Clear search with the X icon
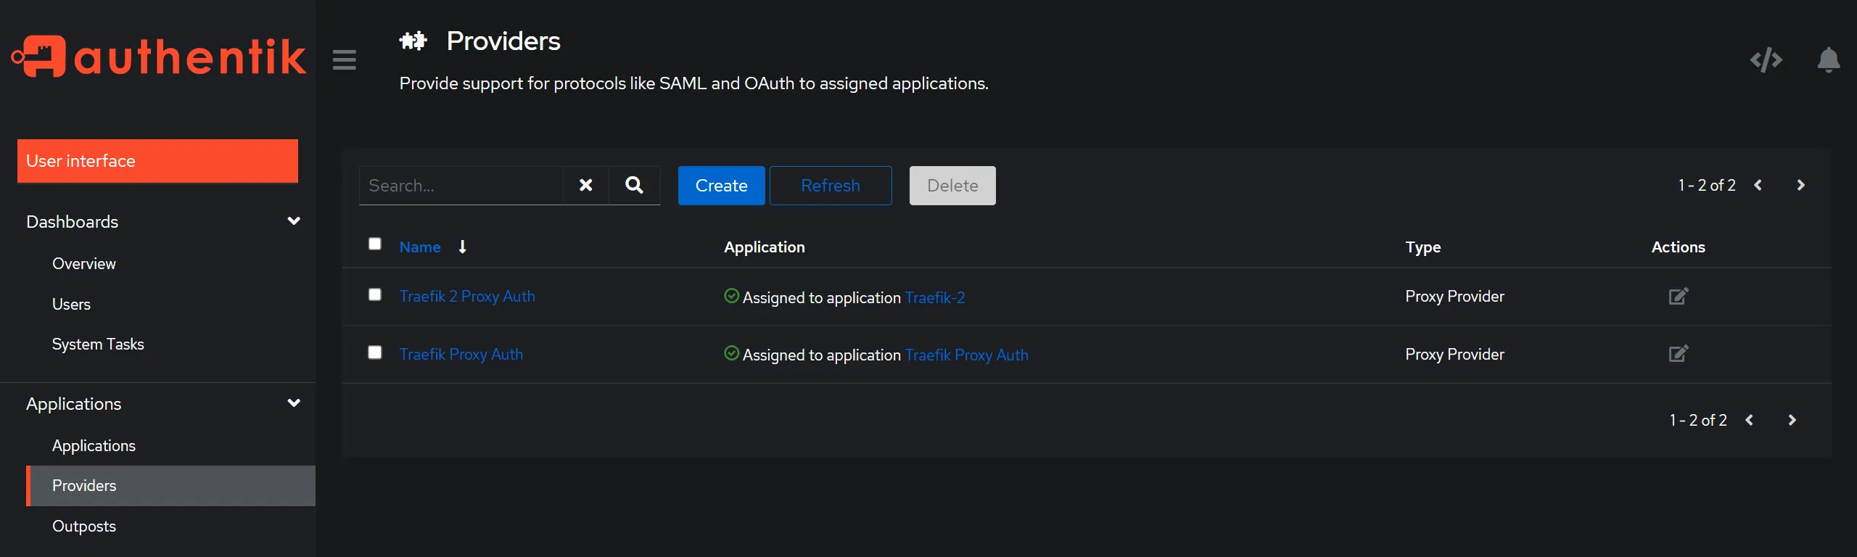The image size is (1857, 557). 585,186
